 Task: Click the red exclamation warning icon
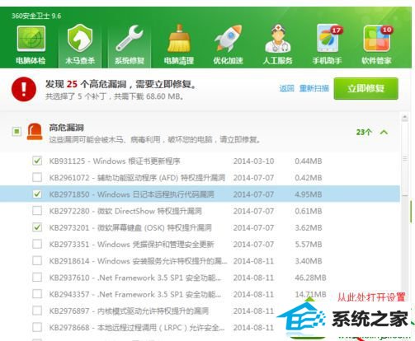24,89
